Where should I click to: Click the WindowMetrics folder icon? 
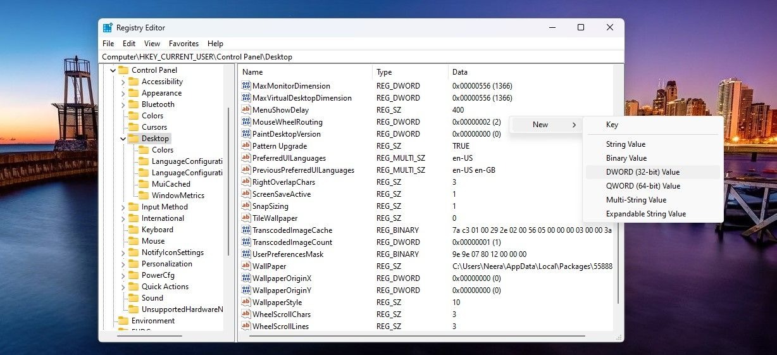[x=144, y=196]
